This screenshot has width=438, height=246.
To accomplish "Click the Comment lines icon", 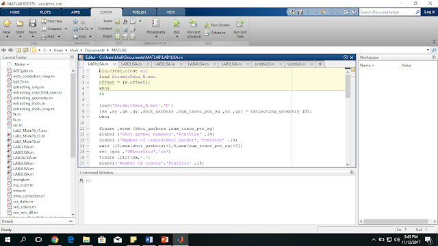I will click(x=118, y=29).
